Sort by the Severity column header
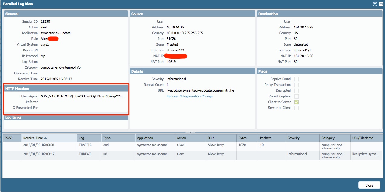This screenshot has width=385, height=192. coord(294,138)
